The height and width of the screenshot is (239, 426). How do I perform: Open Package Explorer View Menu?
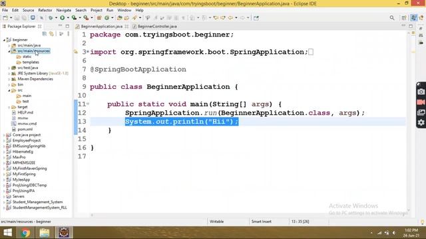[68, 34]
